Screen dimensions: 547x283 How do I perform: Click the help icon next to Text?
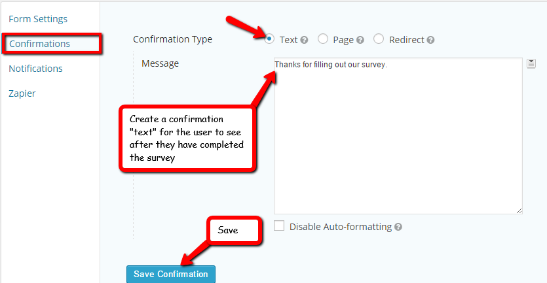click(x=304, y=40)
